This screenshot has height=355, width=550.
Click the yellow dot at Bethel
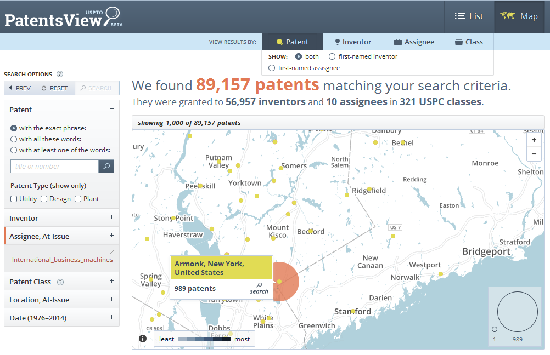tap(403, 142)
